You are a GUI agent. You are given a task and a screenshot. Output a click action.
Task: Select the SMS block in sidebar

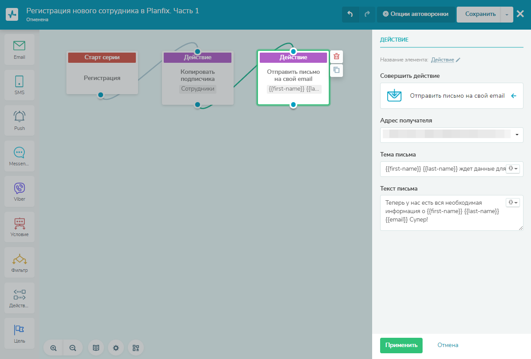click(x=19, y=85)
